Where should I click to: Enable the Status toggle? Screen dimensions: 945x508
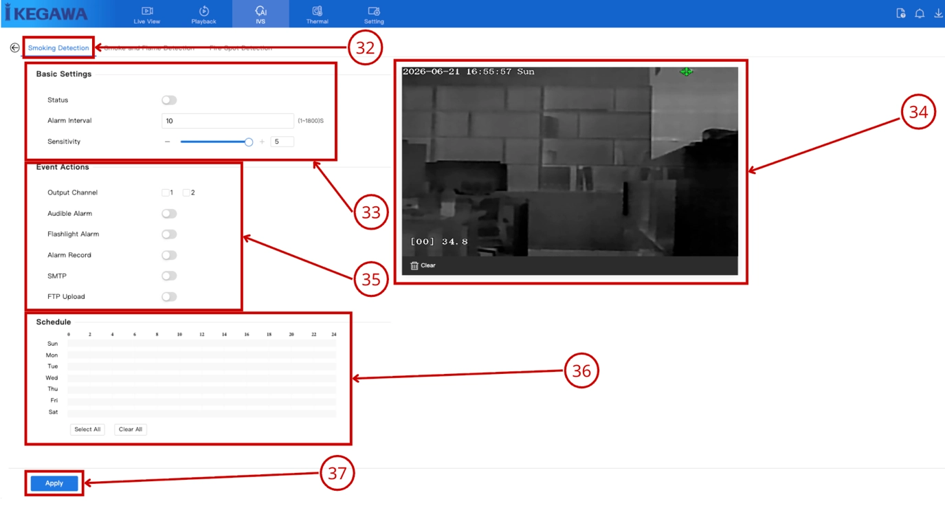(169, 100)
